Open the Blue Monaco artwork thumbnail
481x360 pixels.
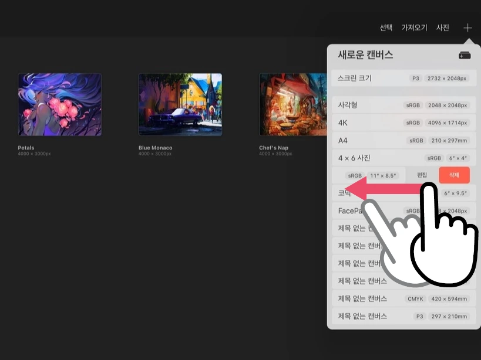coord(180,104)
